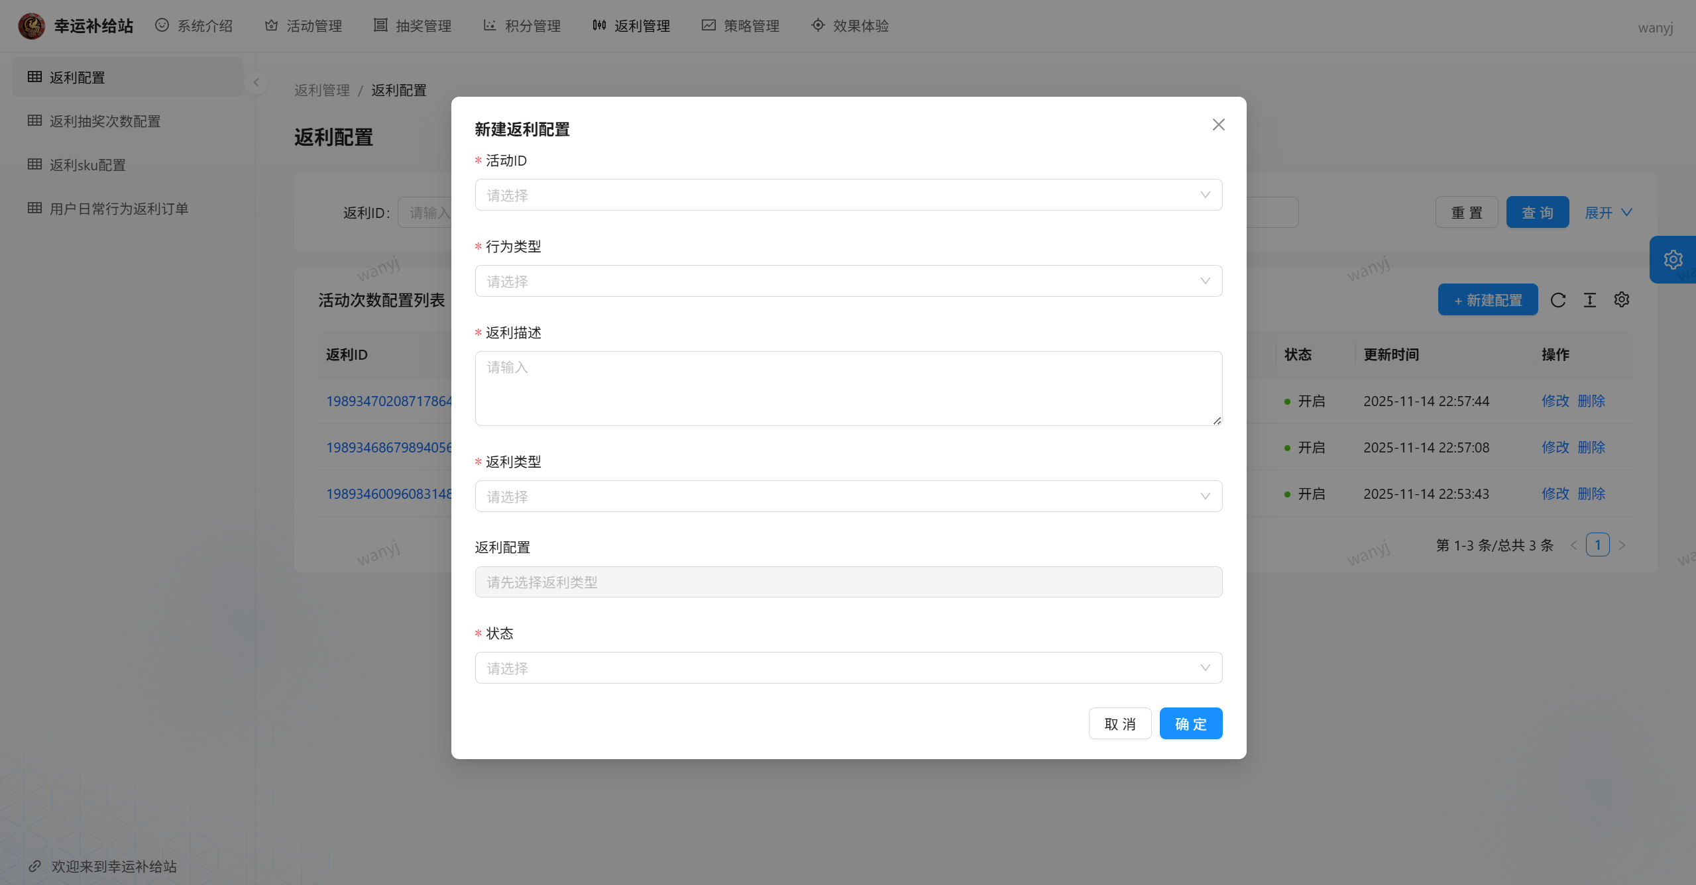Image resolution: width=1696 pixels, height=885 pixels.
Task: Click 修改 link for the first row
Action: pyautogui.click(x=1555, y=401)
